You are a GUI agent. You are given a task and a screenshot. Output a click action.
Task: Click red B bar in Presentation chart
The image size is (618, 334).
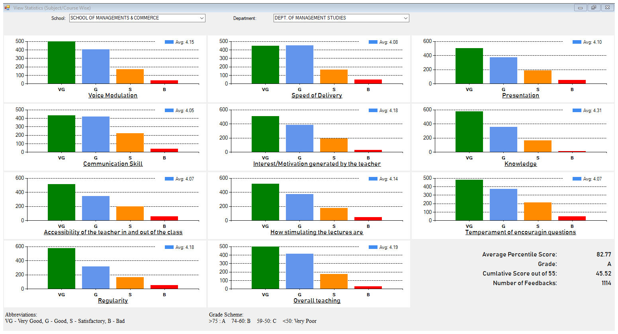click(572, 82)
